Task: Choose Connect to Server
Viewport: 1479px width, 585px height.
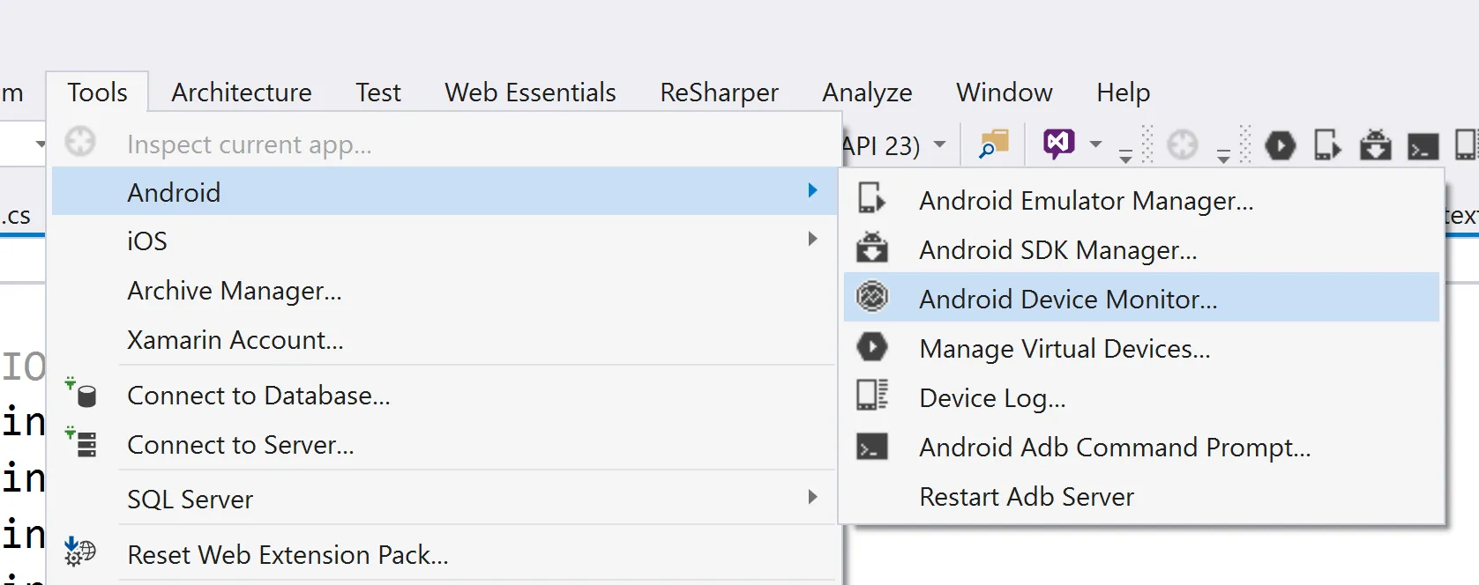Action: pyautogui.click(x=444, y=445)
